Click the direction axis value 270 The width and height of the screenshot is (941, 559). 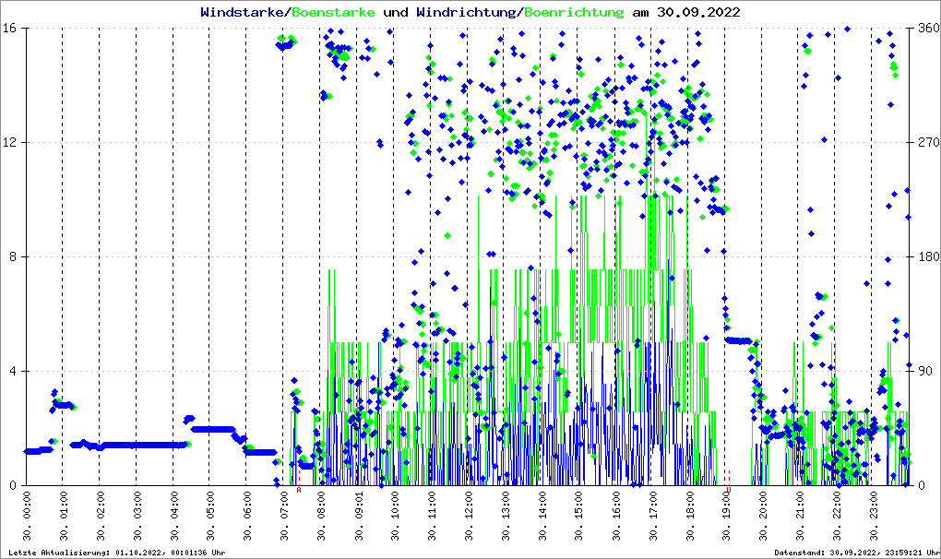[x=929, y=142]
